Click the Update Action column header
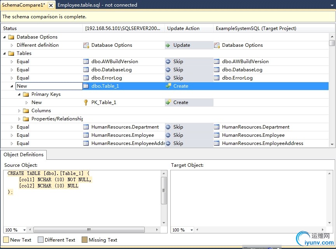 click(189, 28)
